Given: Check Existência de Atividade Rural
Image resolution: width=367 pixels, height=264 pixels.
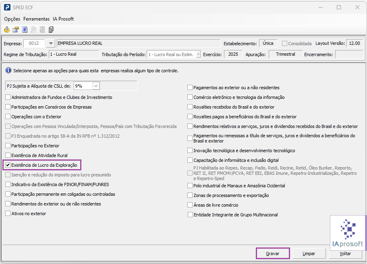Looking at the screenshot, I should [x=8, y=155].
